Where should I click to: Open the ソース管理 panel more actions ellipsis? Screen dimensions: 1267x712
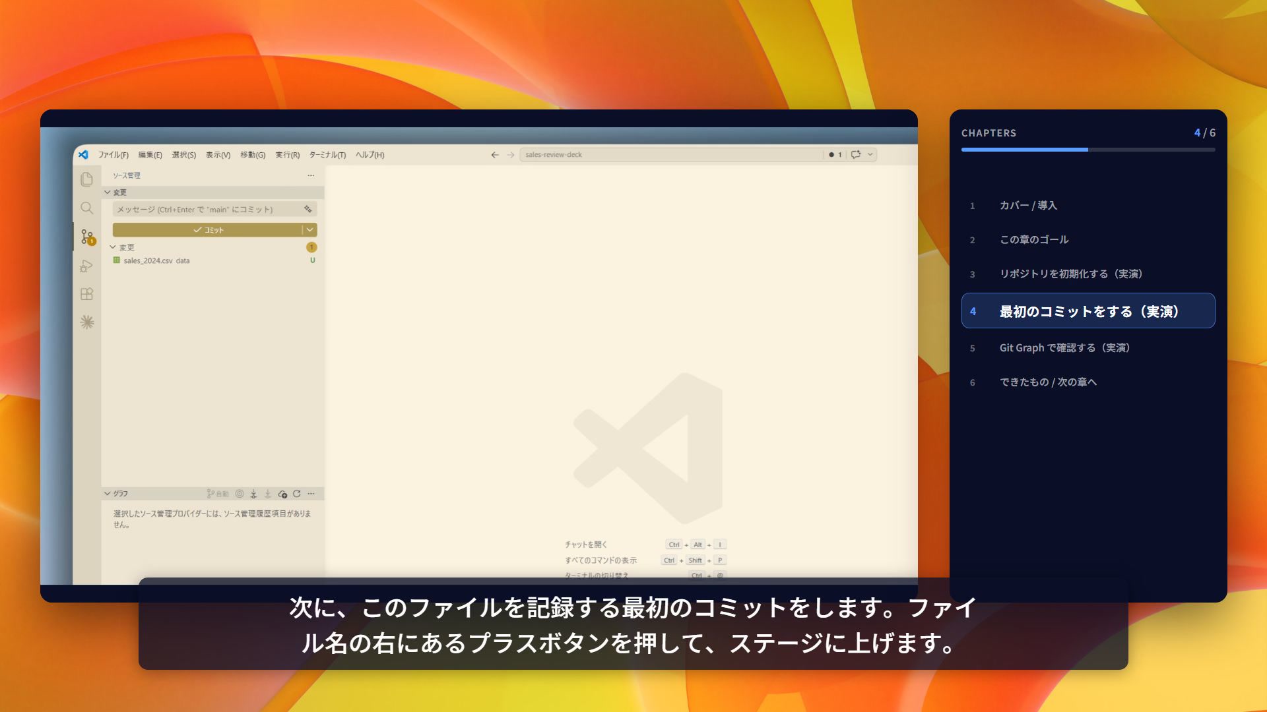tap(311, 175)
